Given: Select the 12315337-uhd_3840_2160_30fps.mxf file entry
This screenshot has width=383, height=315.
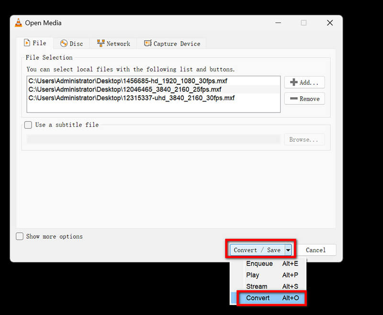Looking at the screenshot, I should pyautogui.click(x=153, y=98).
